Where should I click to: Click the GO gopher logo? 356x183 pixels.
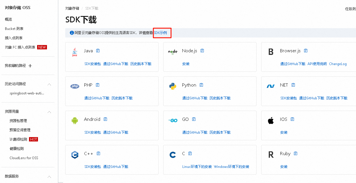click(x=173, y=120)
